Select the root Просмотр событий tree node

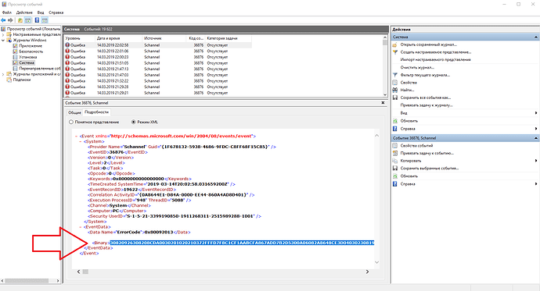point(34,29)
